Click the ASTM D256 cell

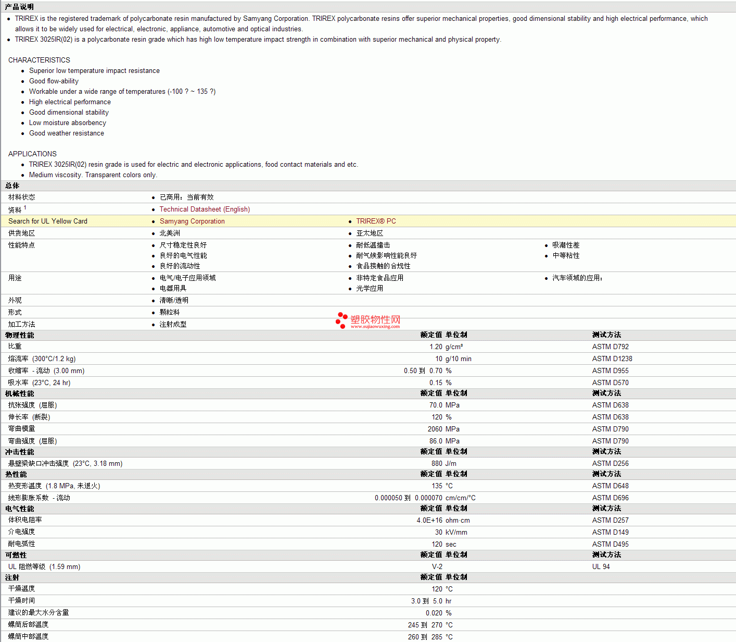[x=610, y=463]
